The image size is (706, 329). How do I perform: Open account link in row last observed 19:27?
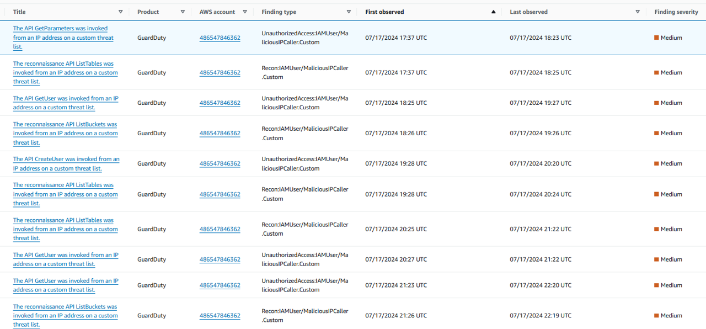[x=220, y=103]
